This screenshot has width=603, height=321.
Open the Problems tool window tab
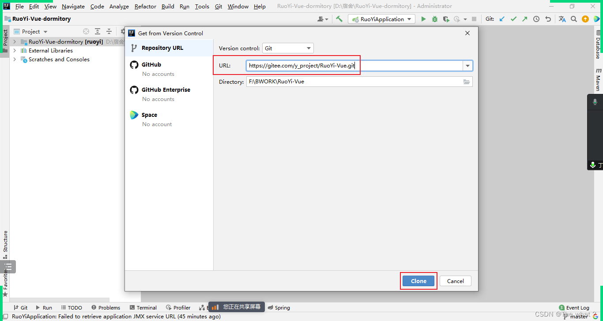point(106,308)
